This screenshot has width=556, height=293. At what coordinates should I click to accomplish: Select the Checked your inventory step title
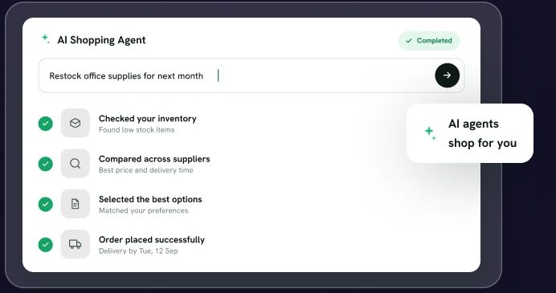pos(148,118)
